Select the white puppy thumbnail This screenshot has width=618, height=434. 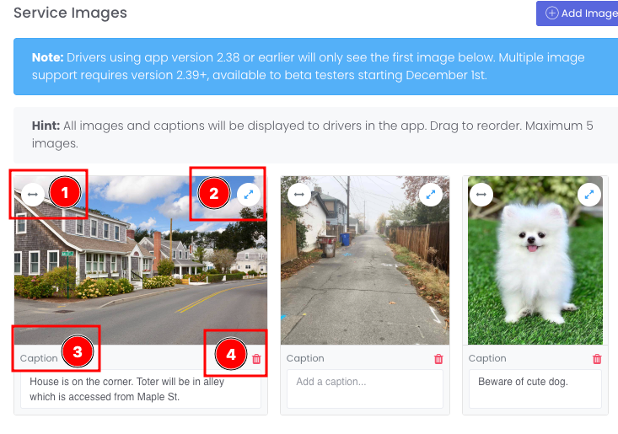tap(535, 260)
